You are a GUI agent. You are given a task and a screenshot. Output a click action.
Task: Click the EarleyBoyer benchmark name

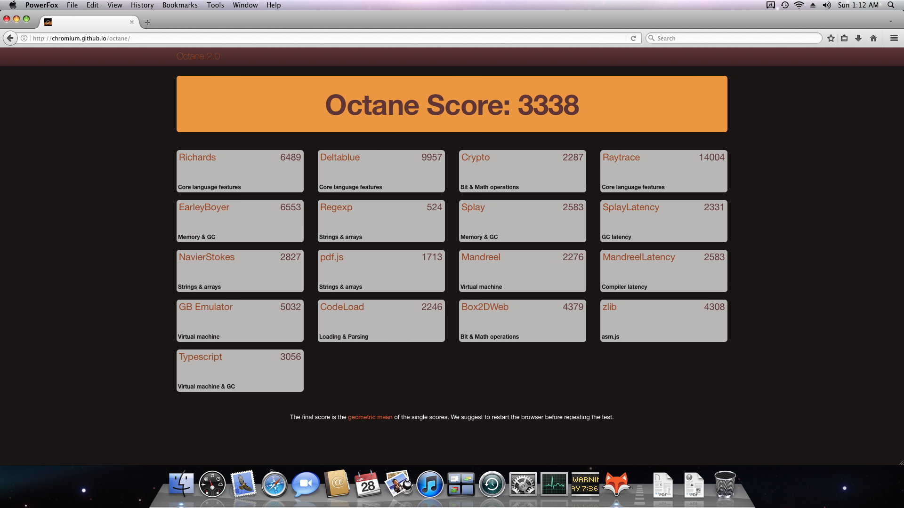click(204, 207)
